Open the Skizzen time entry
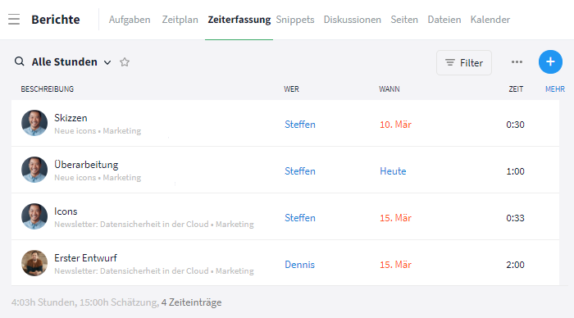 pos(71,118)
